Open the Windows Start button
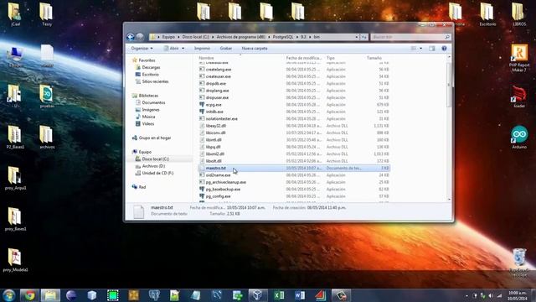The height and width of the screenshot is (302, 536). tap(9, 295)
